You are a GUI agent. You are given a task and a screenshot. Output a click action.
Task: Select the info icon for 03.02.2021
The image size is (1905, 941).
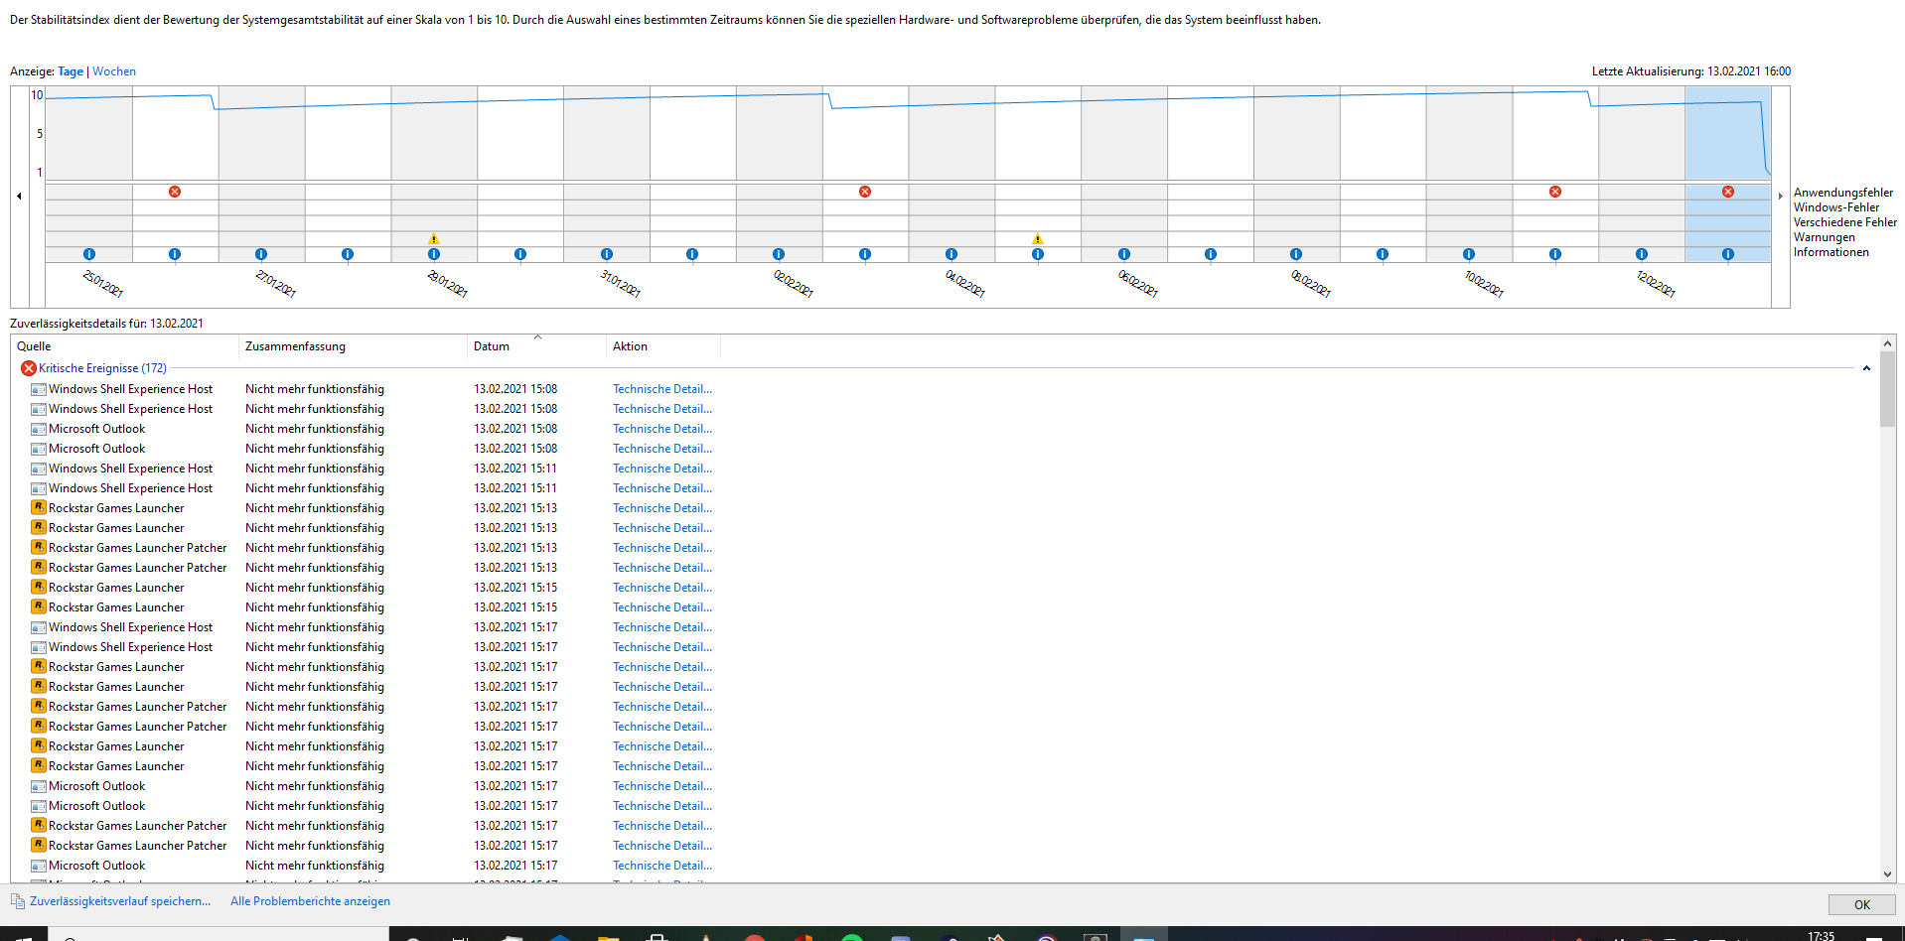[865, 255]
